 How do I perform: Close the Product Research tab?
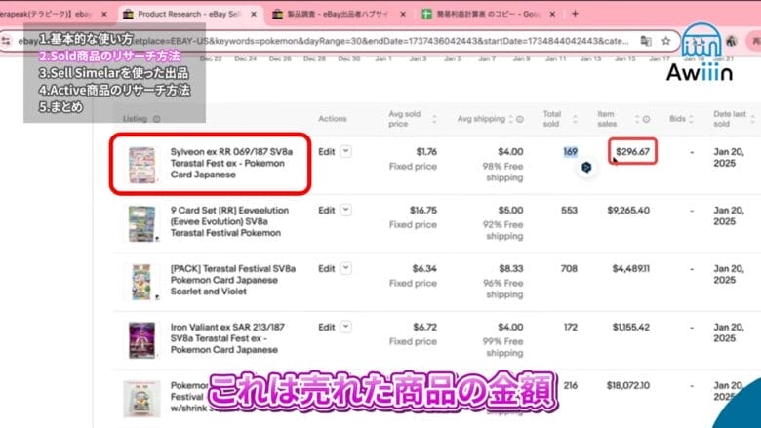pos(254,14)
